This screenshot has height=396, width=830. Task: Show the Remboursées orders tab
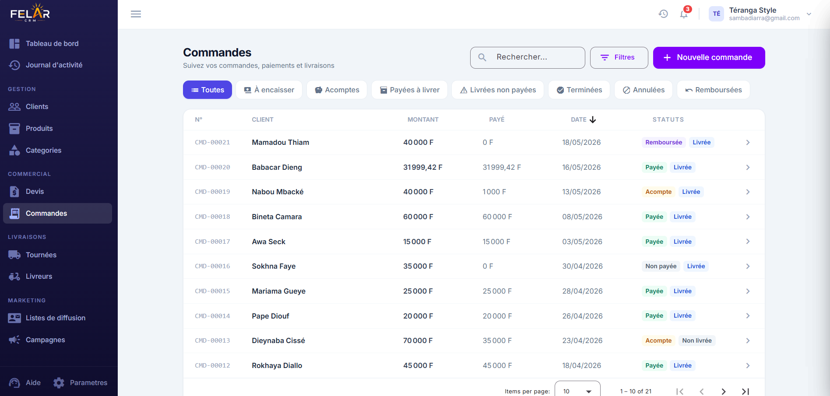click(x=713, y=90)
